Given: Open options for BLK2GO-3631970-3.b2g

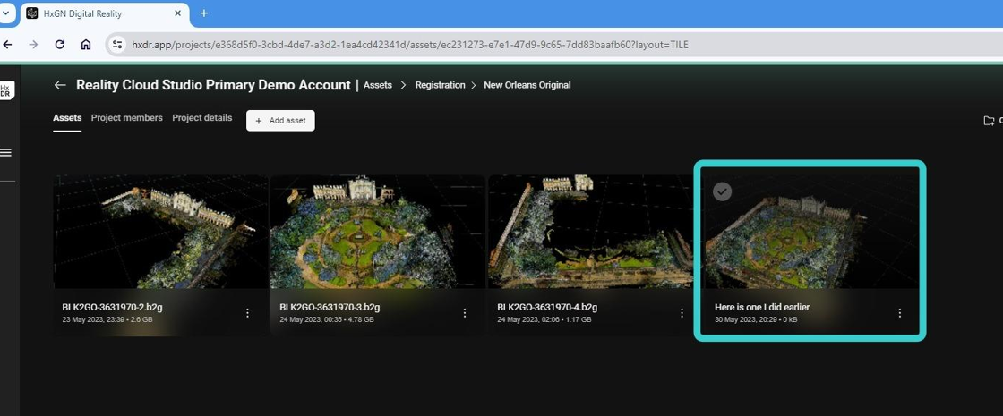Looking at the screenshot, I should [x=465, y=312].
